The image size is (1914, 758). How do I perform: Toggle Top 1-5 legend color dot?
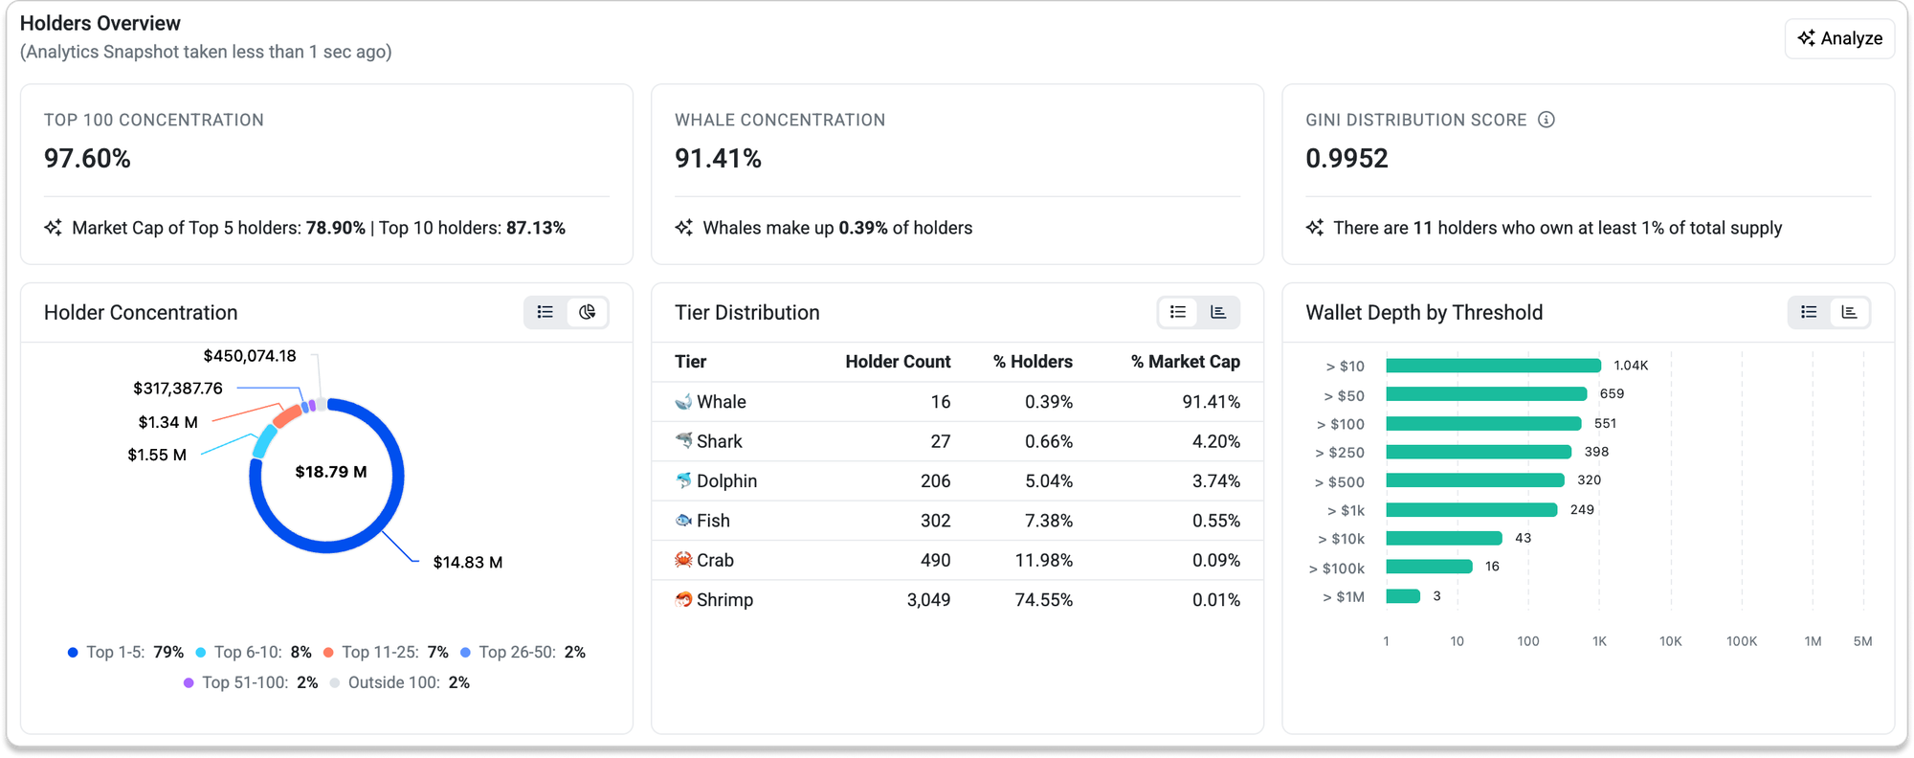[x=73, y=653]
